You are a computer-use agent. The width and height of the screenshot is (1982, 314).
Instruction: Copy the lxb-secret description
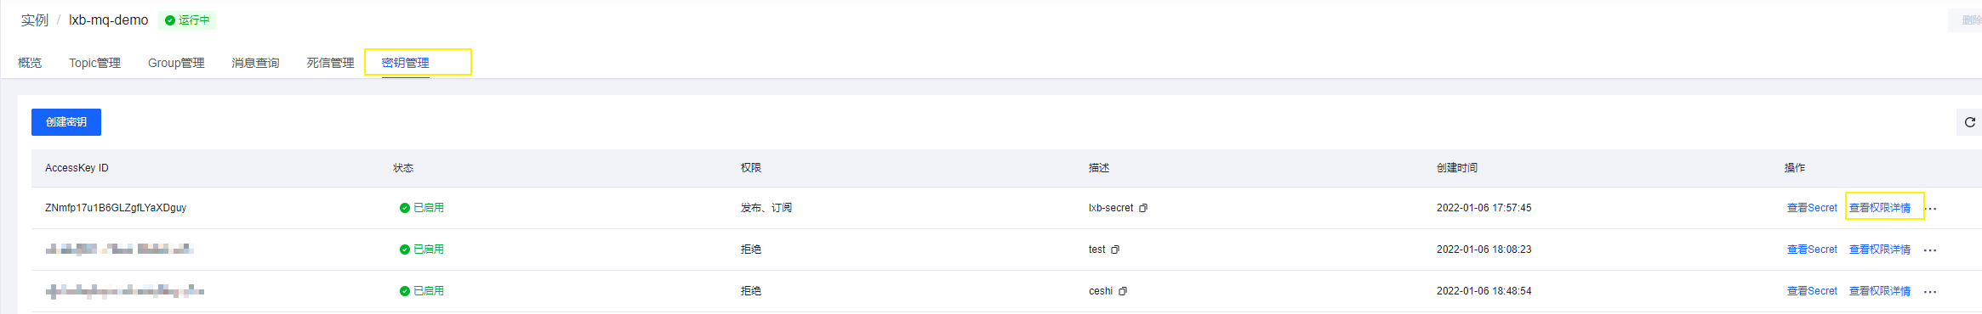tap(1143, 208)
